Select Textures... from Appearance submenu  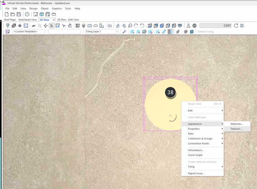236,129
